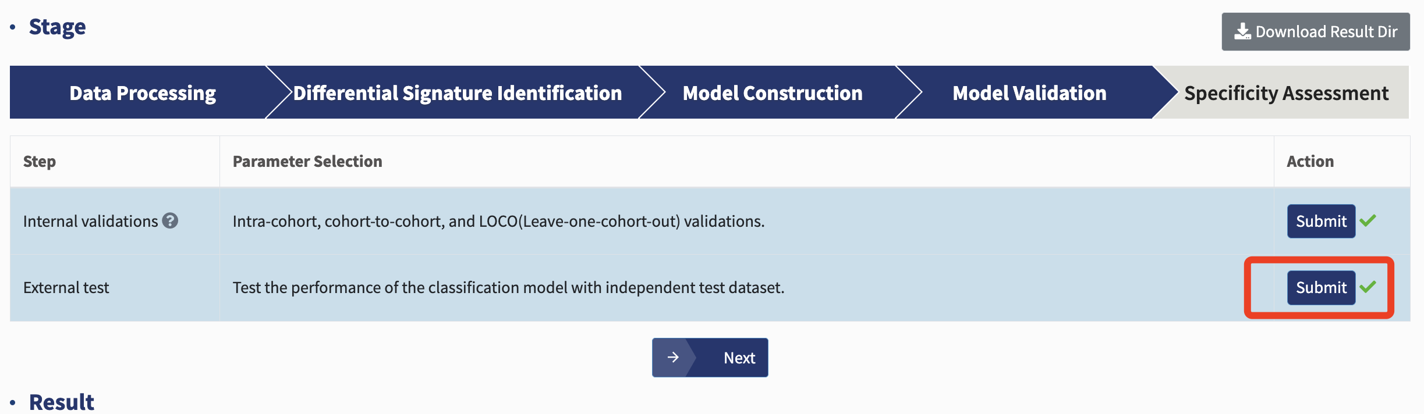
Task: Click the green checkmark beside External test Submit
Action: 1368,287
